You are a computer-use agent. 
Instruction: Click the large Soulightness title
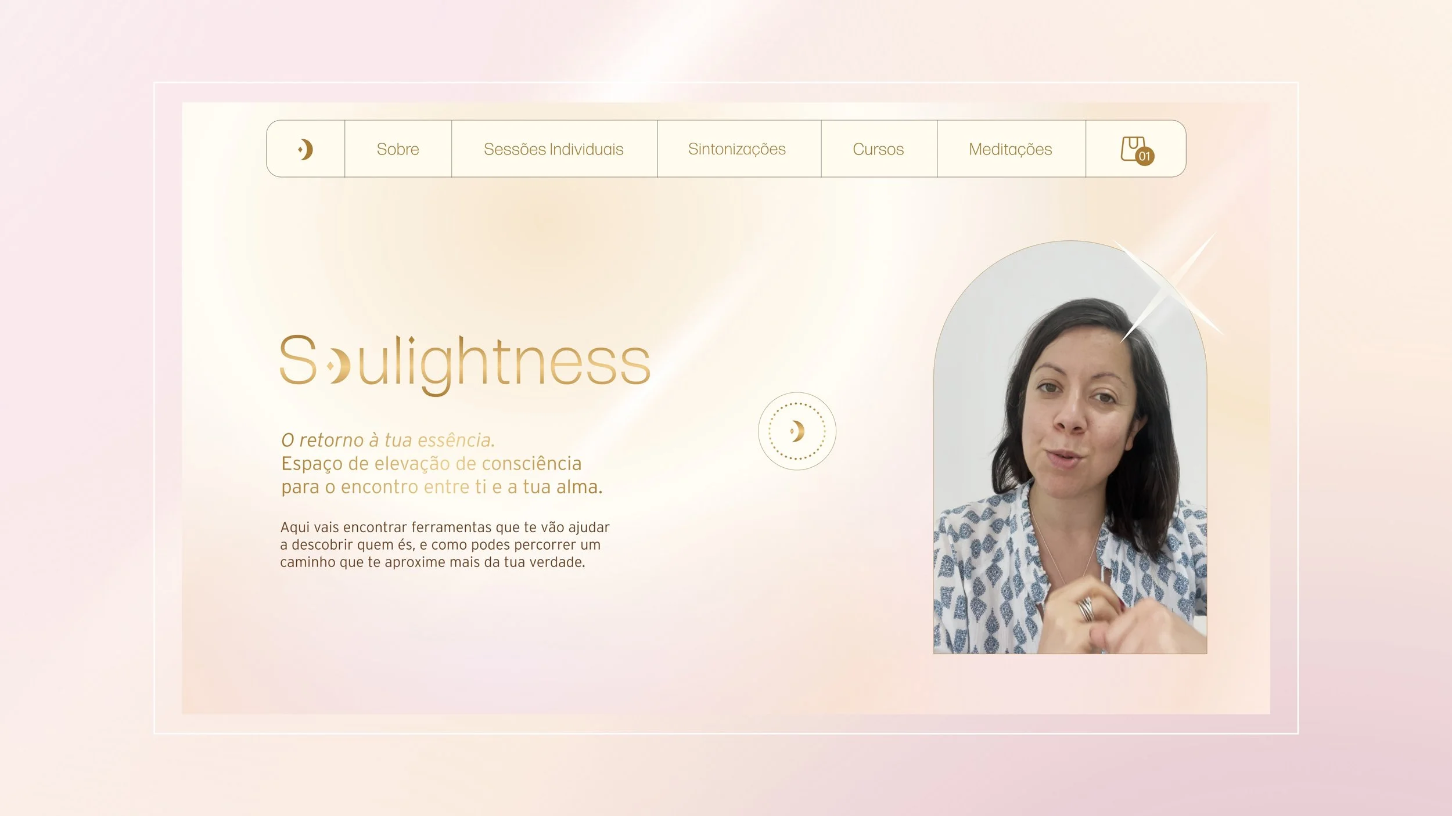pyautogui.click(x=465, y=364)
